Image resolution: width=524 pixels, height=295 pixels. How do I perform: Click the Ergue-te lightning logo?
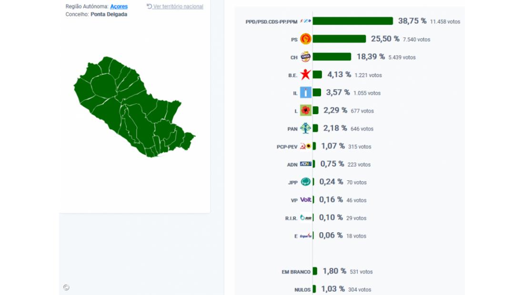[x=306, y=236]
